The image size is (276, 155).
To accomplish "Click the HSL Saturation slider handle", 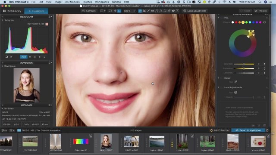I will 244,64.
